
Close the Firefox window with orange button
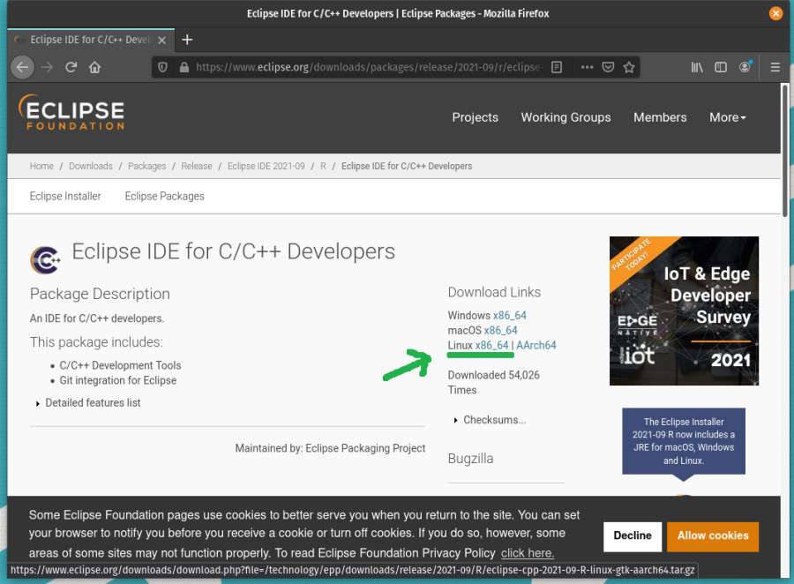point(775,13)
